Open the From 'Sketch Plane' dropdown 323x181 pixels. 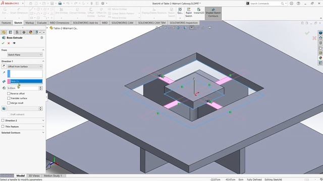[x=25, y=55]
